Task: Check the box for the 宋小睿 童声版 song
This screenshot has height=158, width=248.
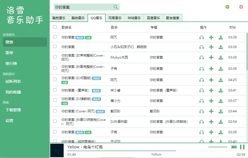Action: click(55, 90)
